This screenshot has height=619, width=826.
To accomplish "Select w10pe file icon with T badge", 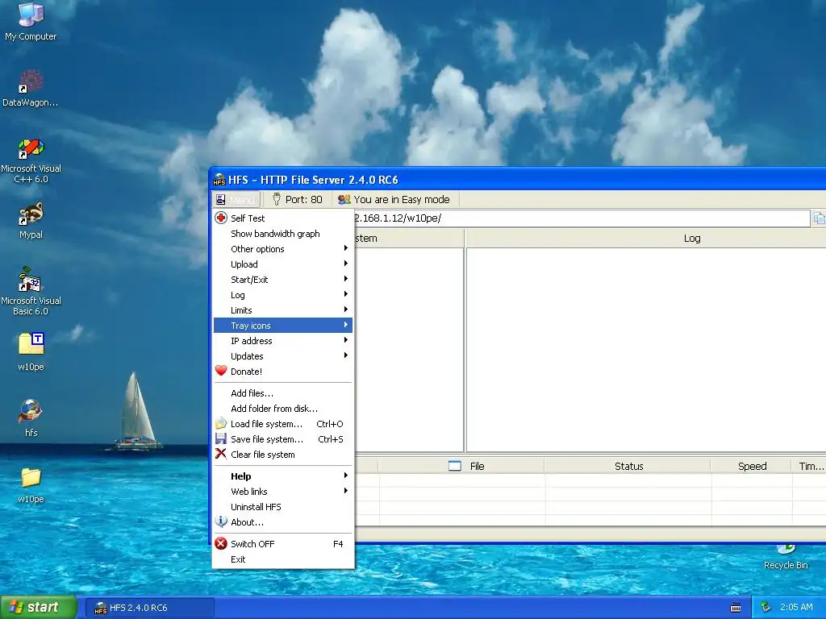I will click(x=31, y=351).
